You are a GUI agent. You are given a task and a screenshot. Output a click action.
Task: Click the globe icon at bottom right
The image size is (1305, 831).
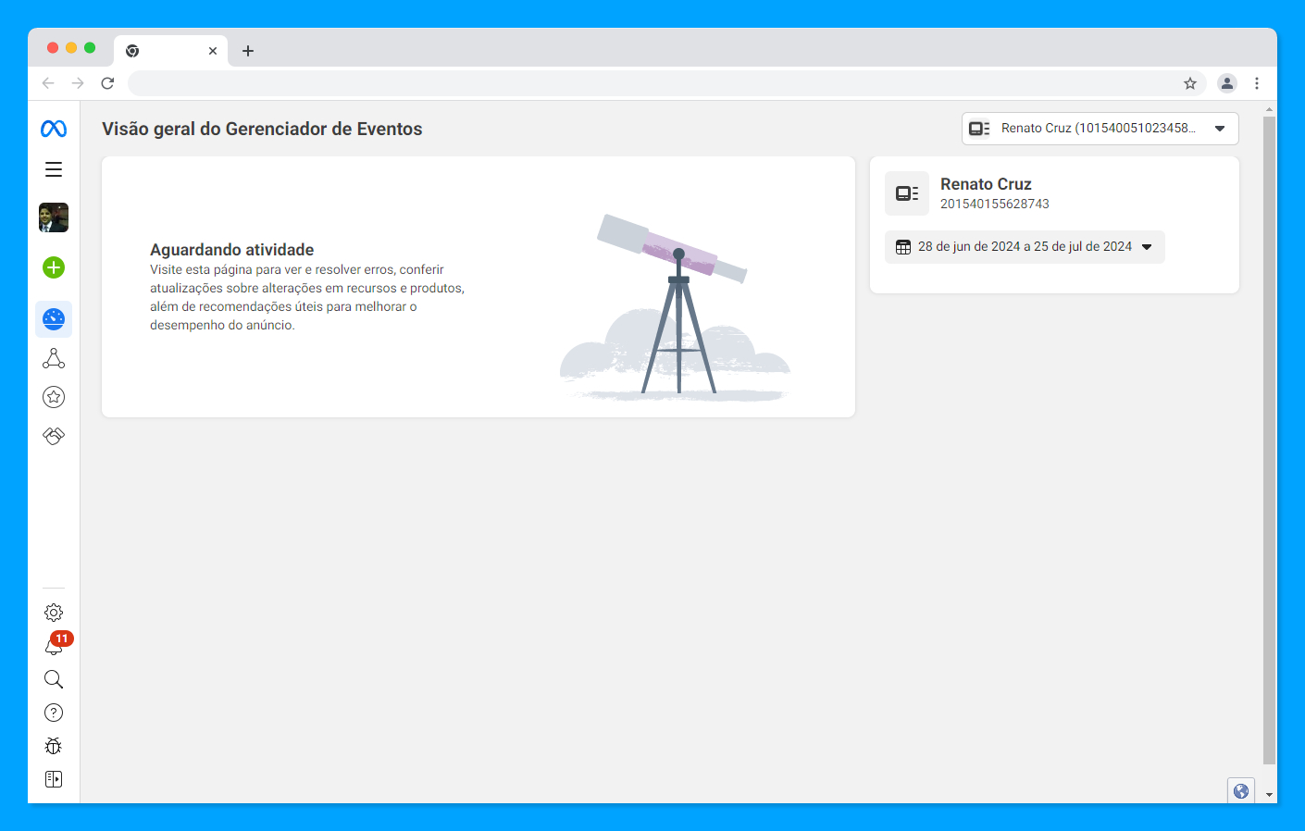[x=1241, y=791]
